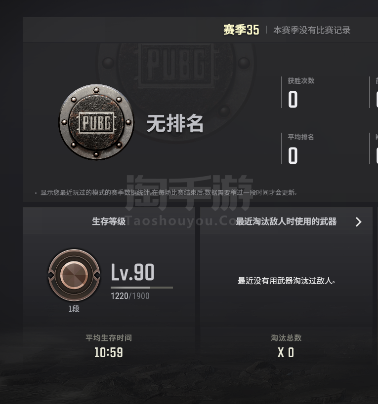Click the 获胜次数 value zero
Viewport: 378px width, 404px height.
293,100
